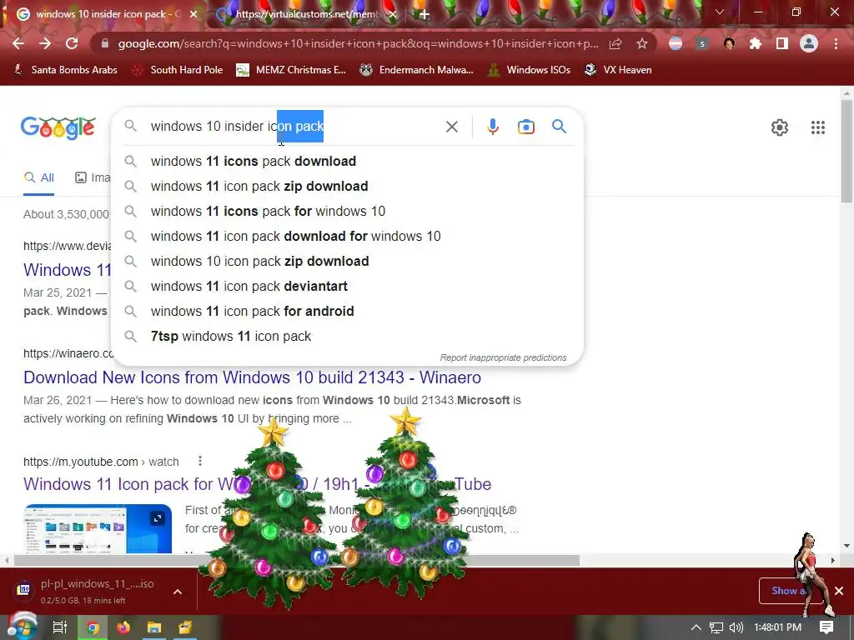
Task: Expand the ISO download options arrow
Action: [178, 592]
